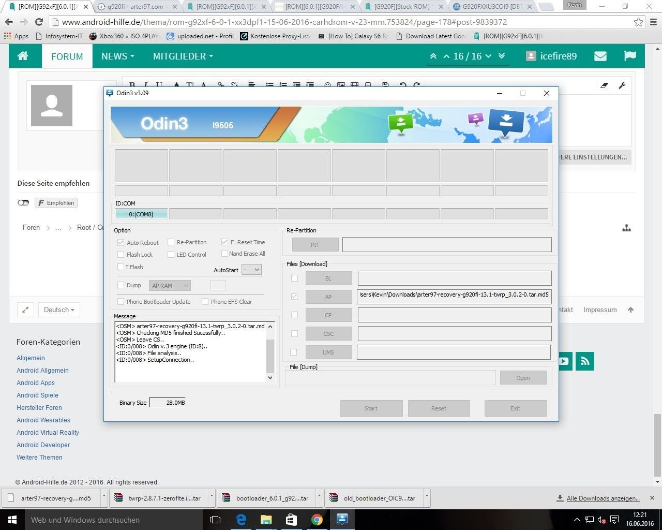Open the alerts flag icon

630,56
